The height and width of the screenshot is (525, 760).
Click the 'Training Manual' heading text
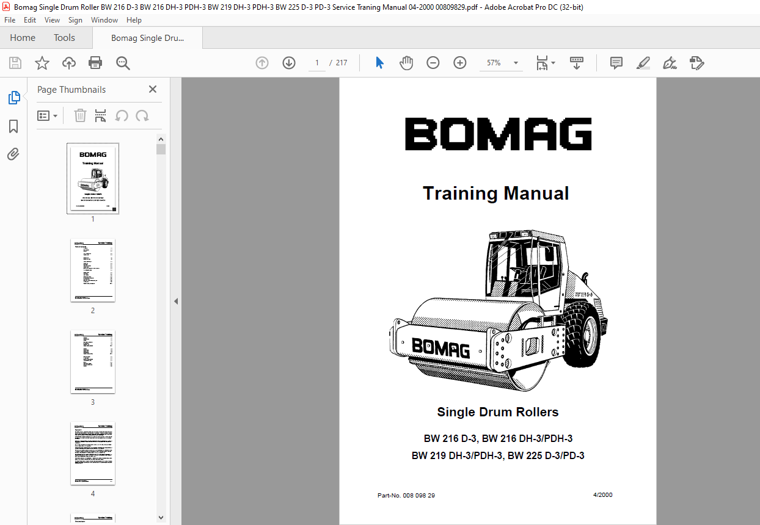click(x=496, y=194)
